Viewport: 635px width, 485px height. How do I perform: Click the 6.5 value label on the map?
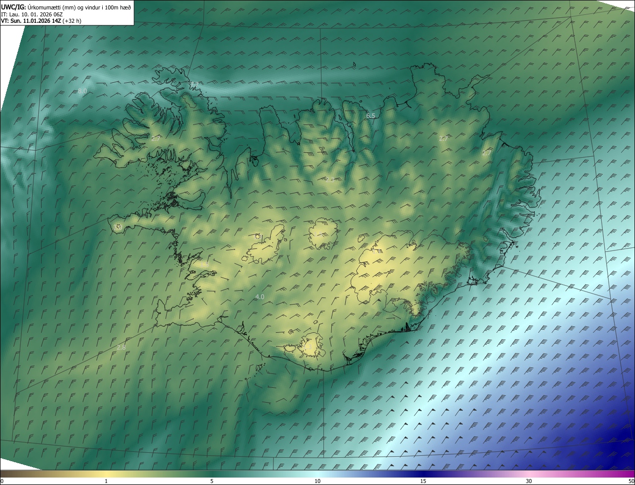(x=371, y=116)
